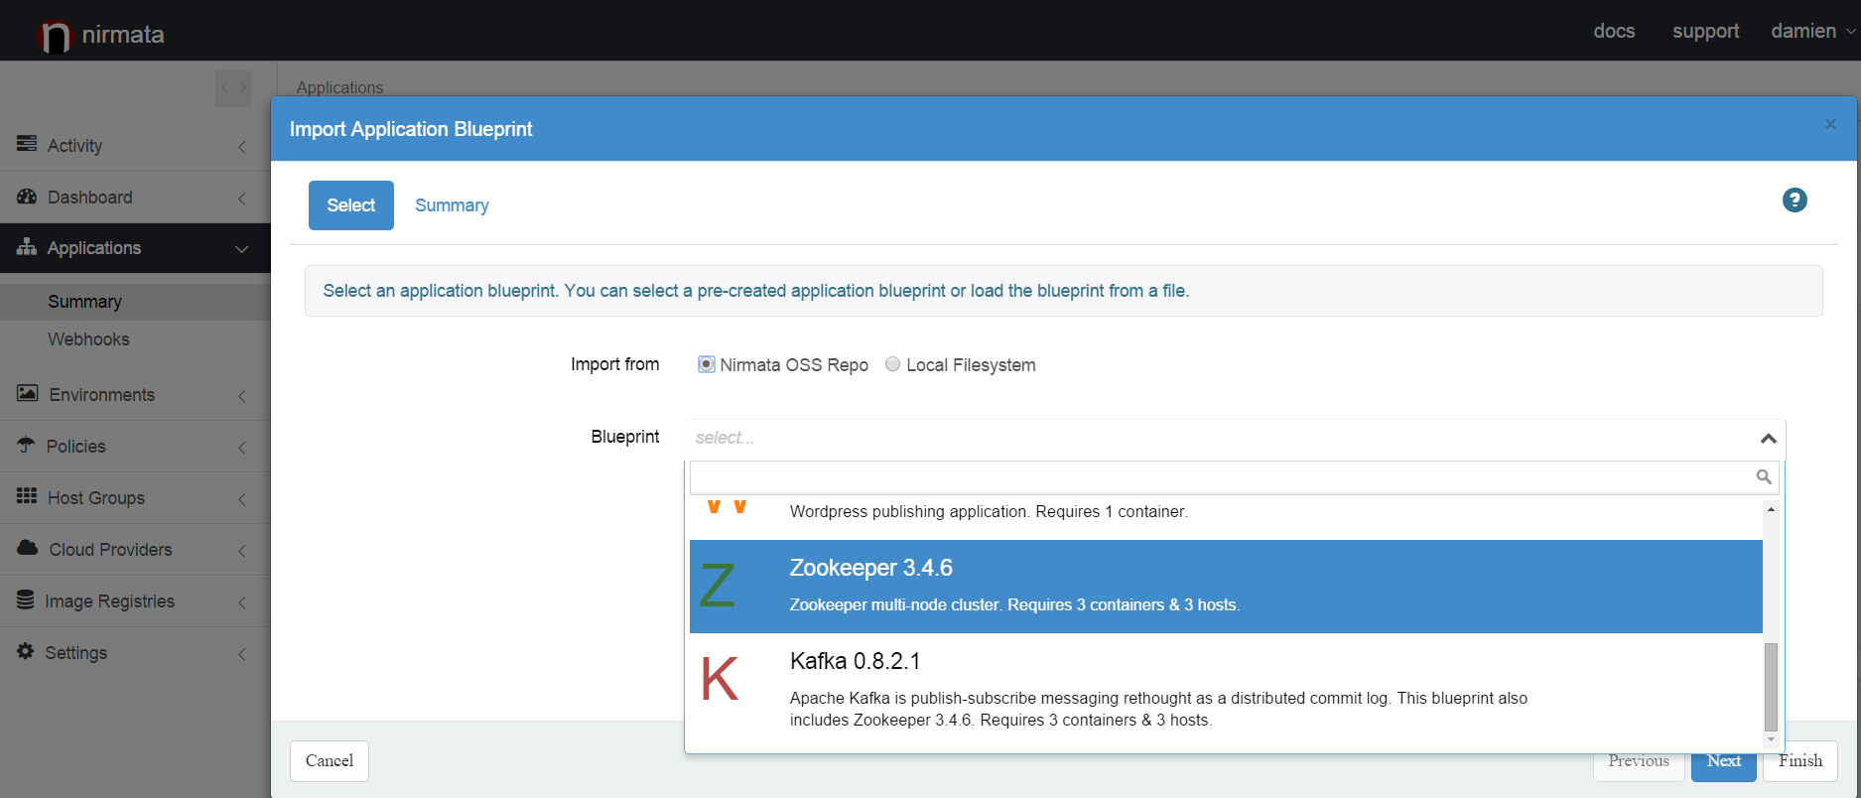Image resolution: width=1861 pixels, height=798 pixels.
Task: Click the Environments picture icon
Action: tap(28, 393)
